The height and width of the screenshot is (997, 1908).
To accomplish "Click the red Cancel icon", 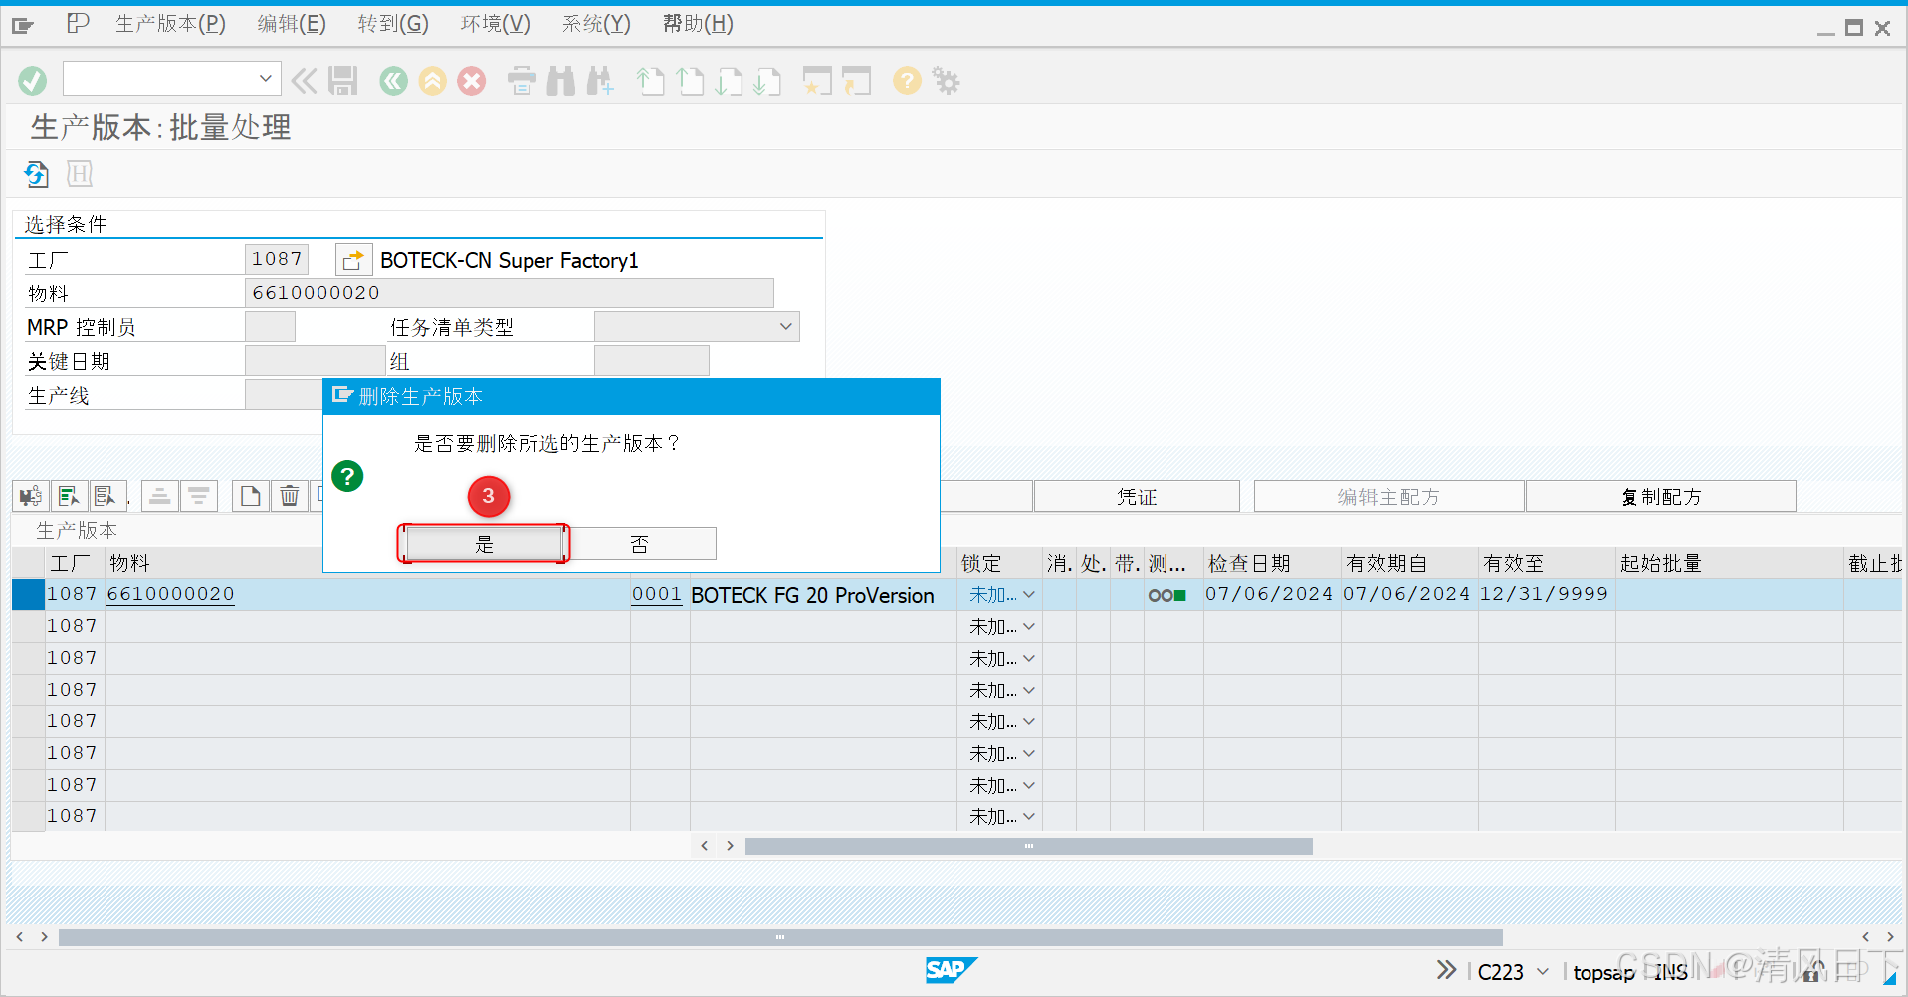I will (472, 81).
